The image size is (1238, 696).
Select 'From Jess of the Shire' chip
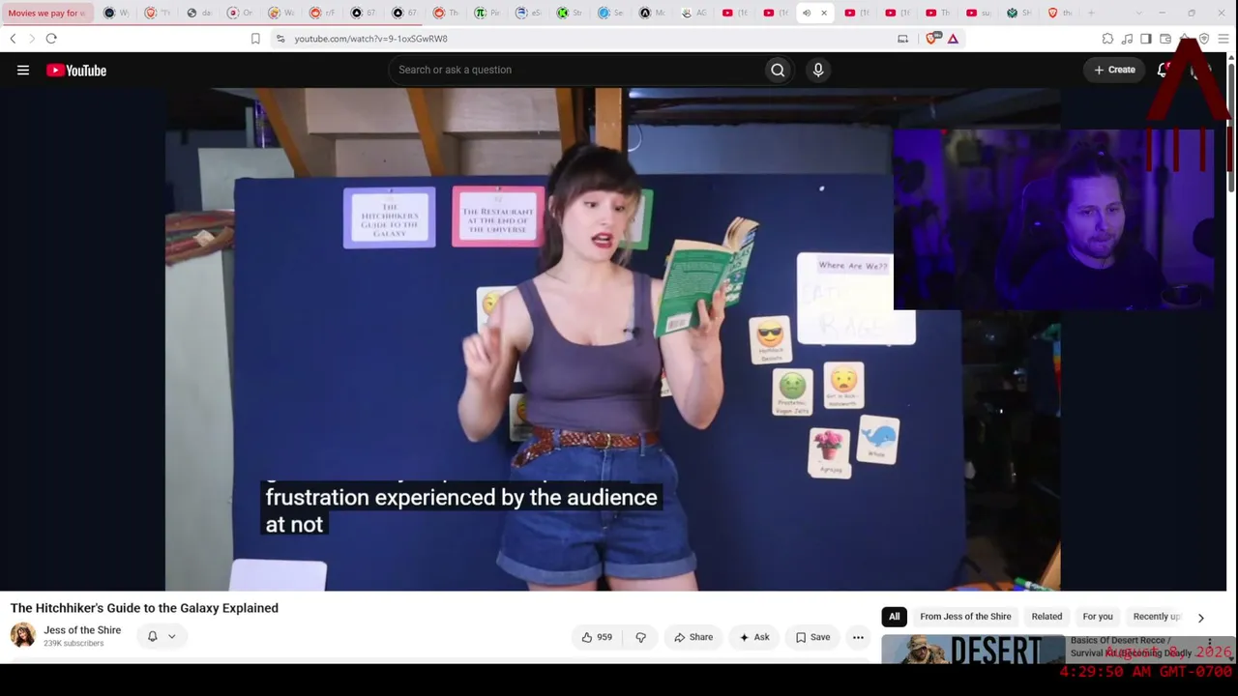coord(965,617)
